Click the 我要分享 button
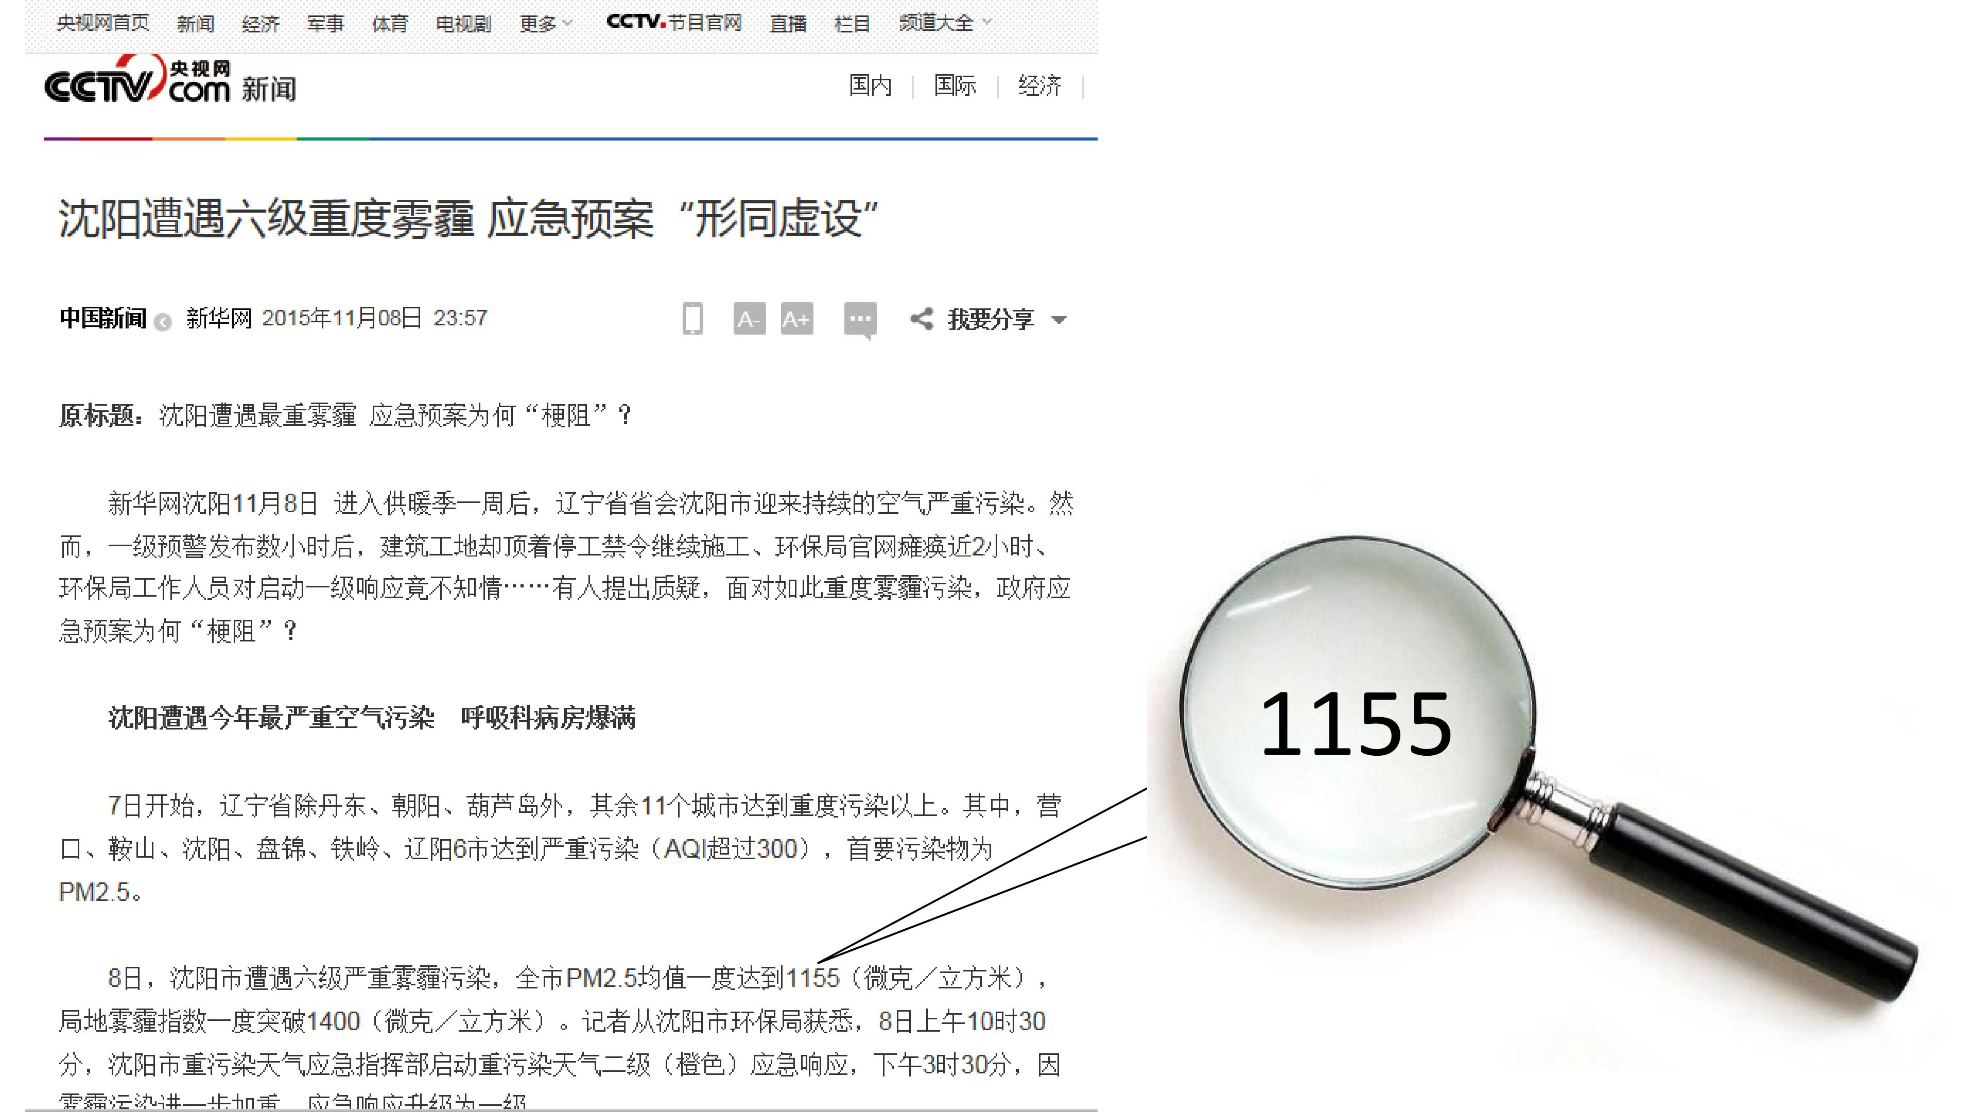Image resolution: width=1977 pixels, height=1112 pixels. [991, 319]
